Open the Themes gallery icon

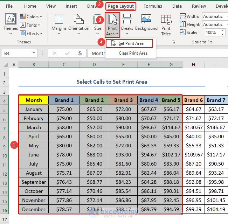tap(11, 19)
